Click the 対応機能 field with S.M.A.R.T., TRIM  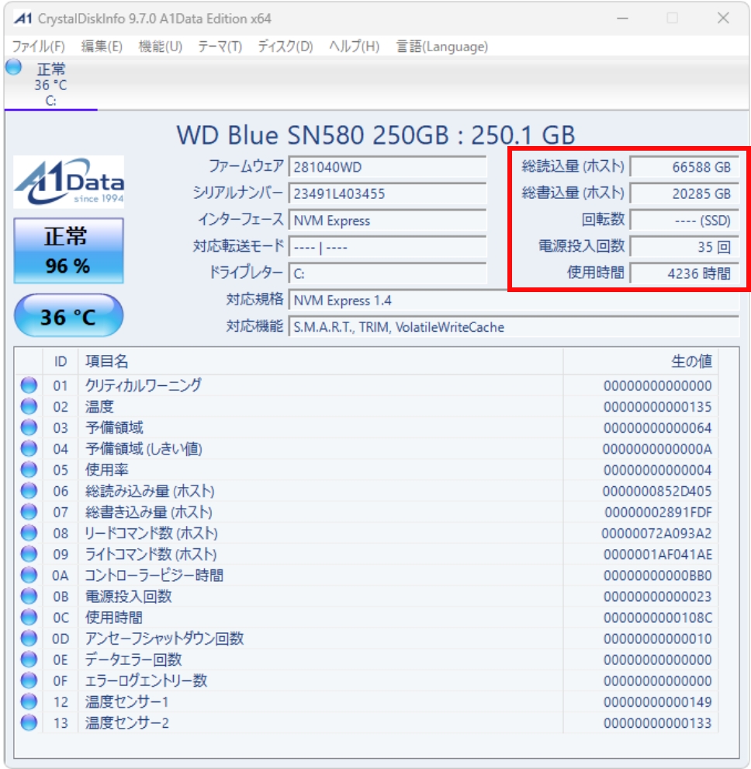(x=514, y=326)
